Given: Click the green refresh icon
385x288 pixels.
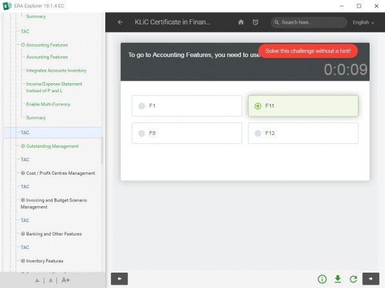Looking at the screenshot, I should pyautogui.click(x=353, y=279).
